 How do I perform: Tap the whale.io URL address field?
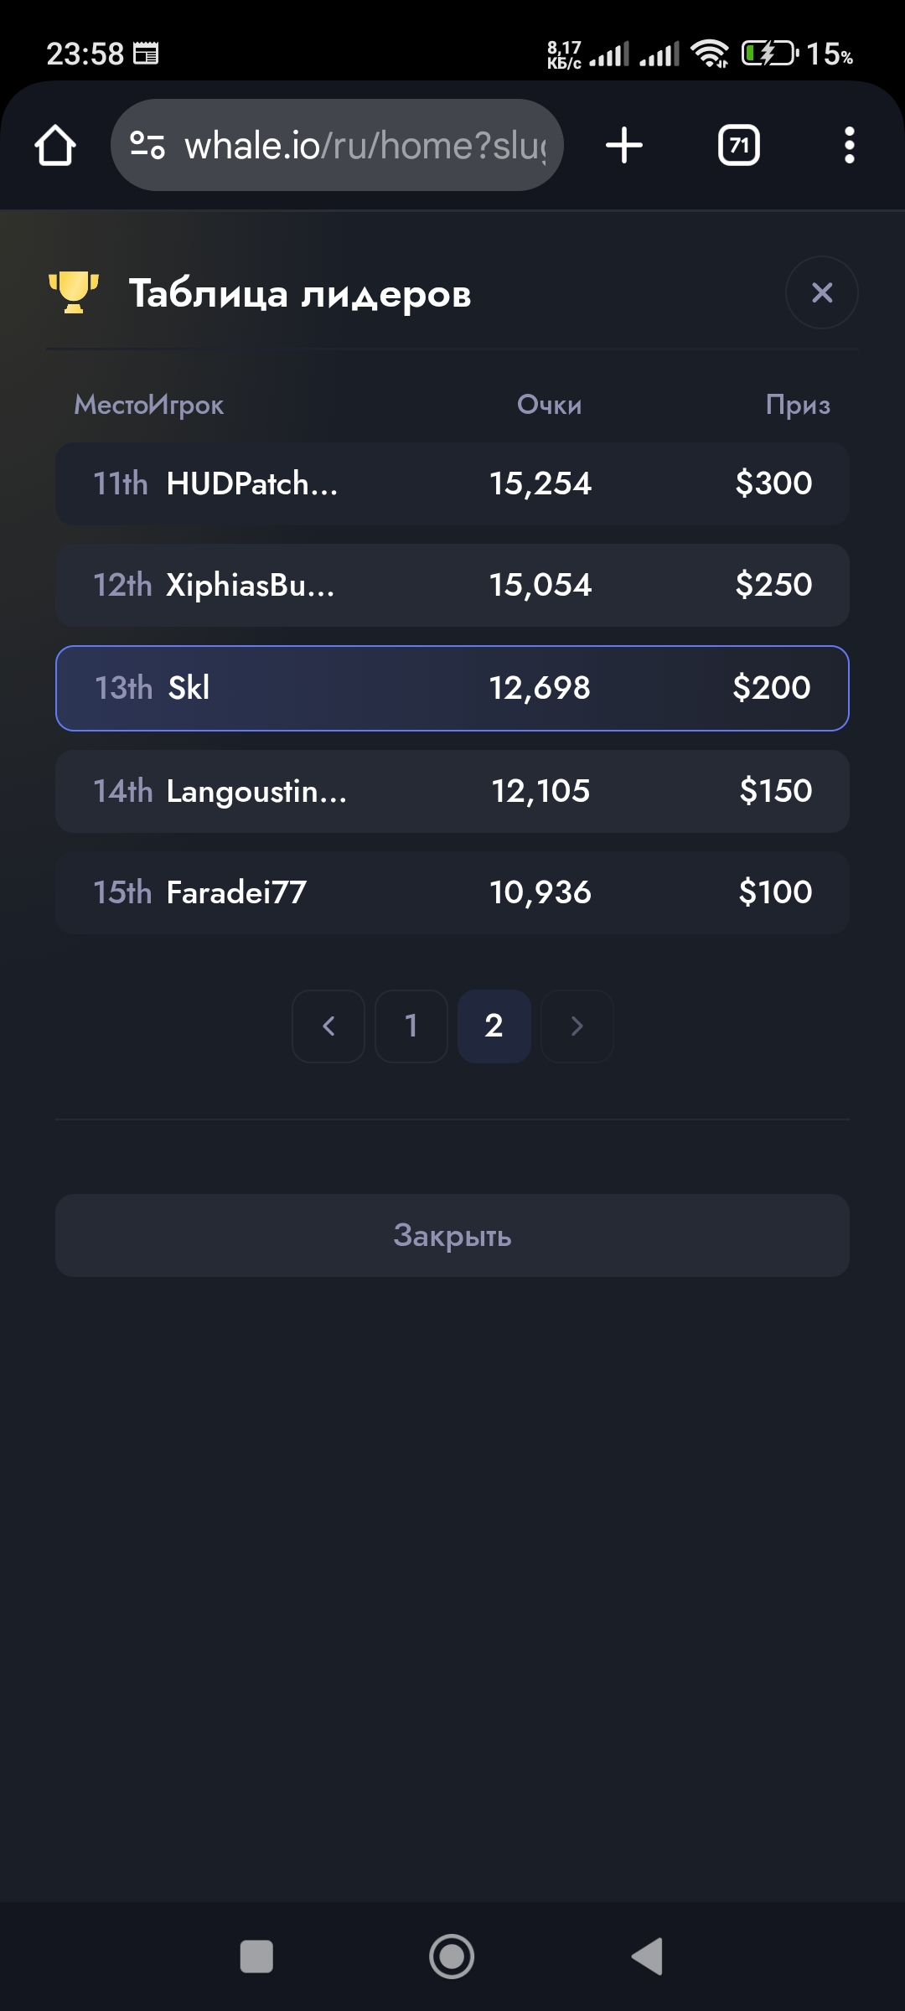(365, 146)
